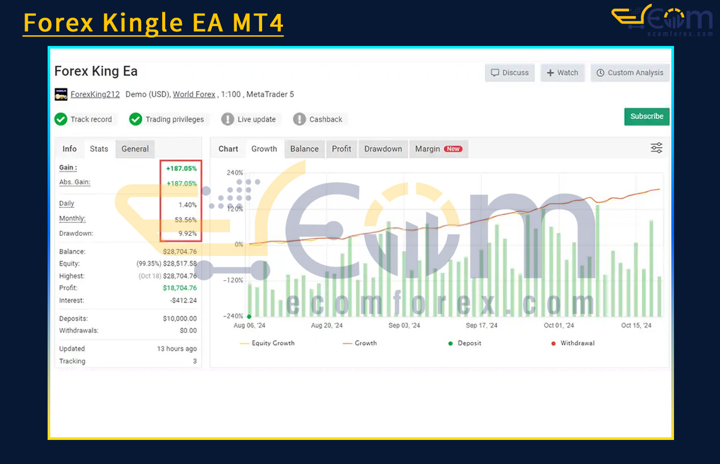Switch to the Info tab
Screen dimensions: 720x464
tap(70, 149)
